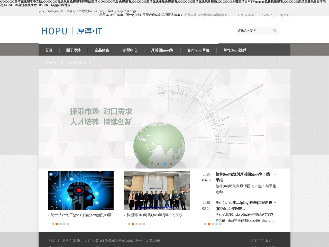Click the HOPU 厚溥 IT logo
This screenshot has height=247, width=329.
click(72, 31)
